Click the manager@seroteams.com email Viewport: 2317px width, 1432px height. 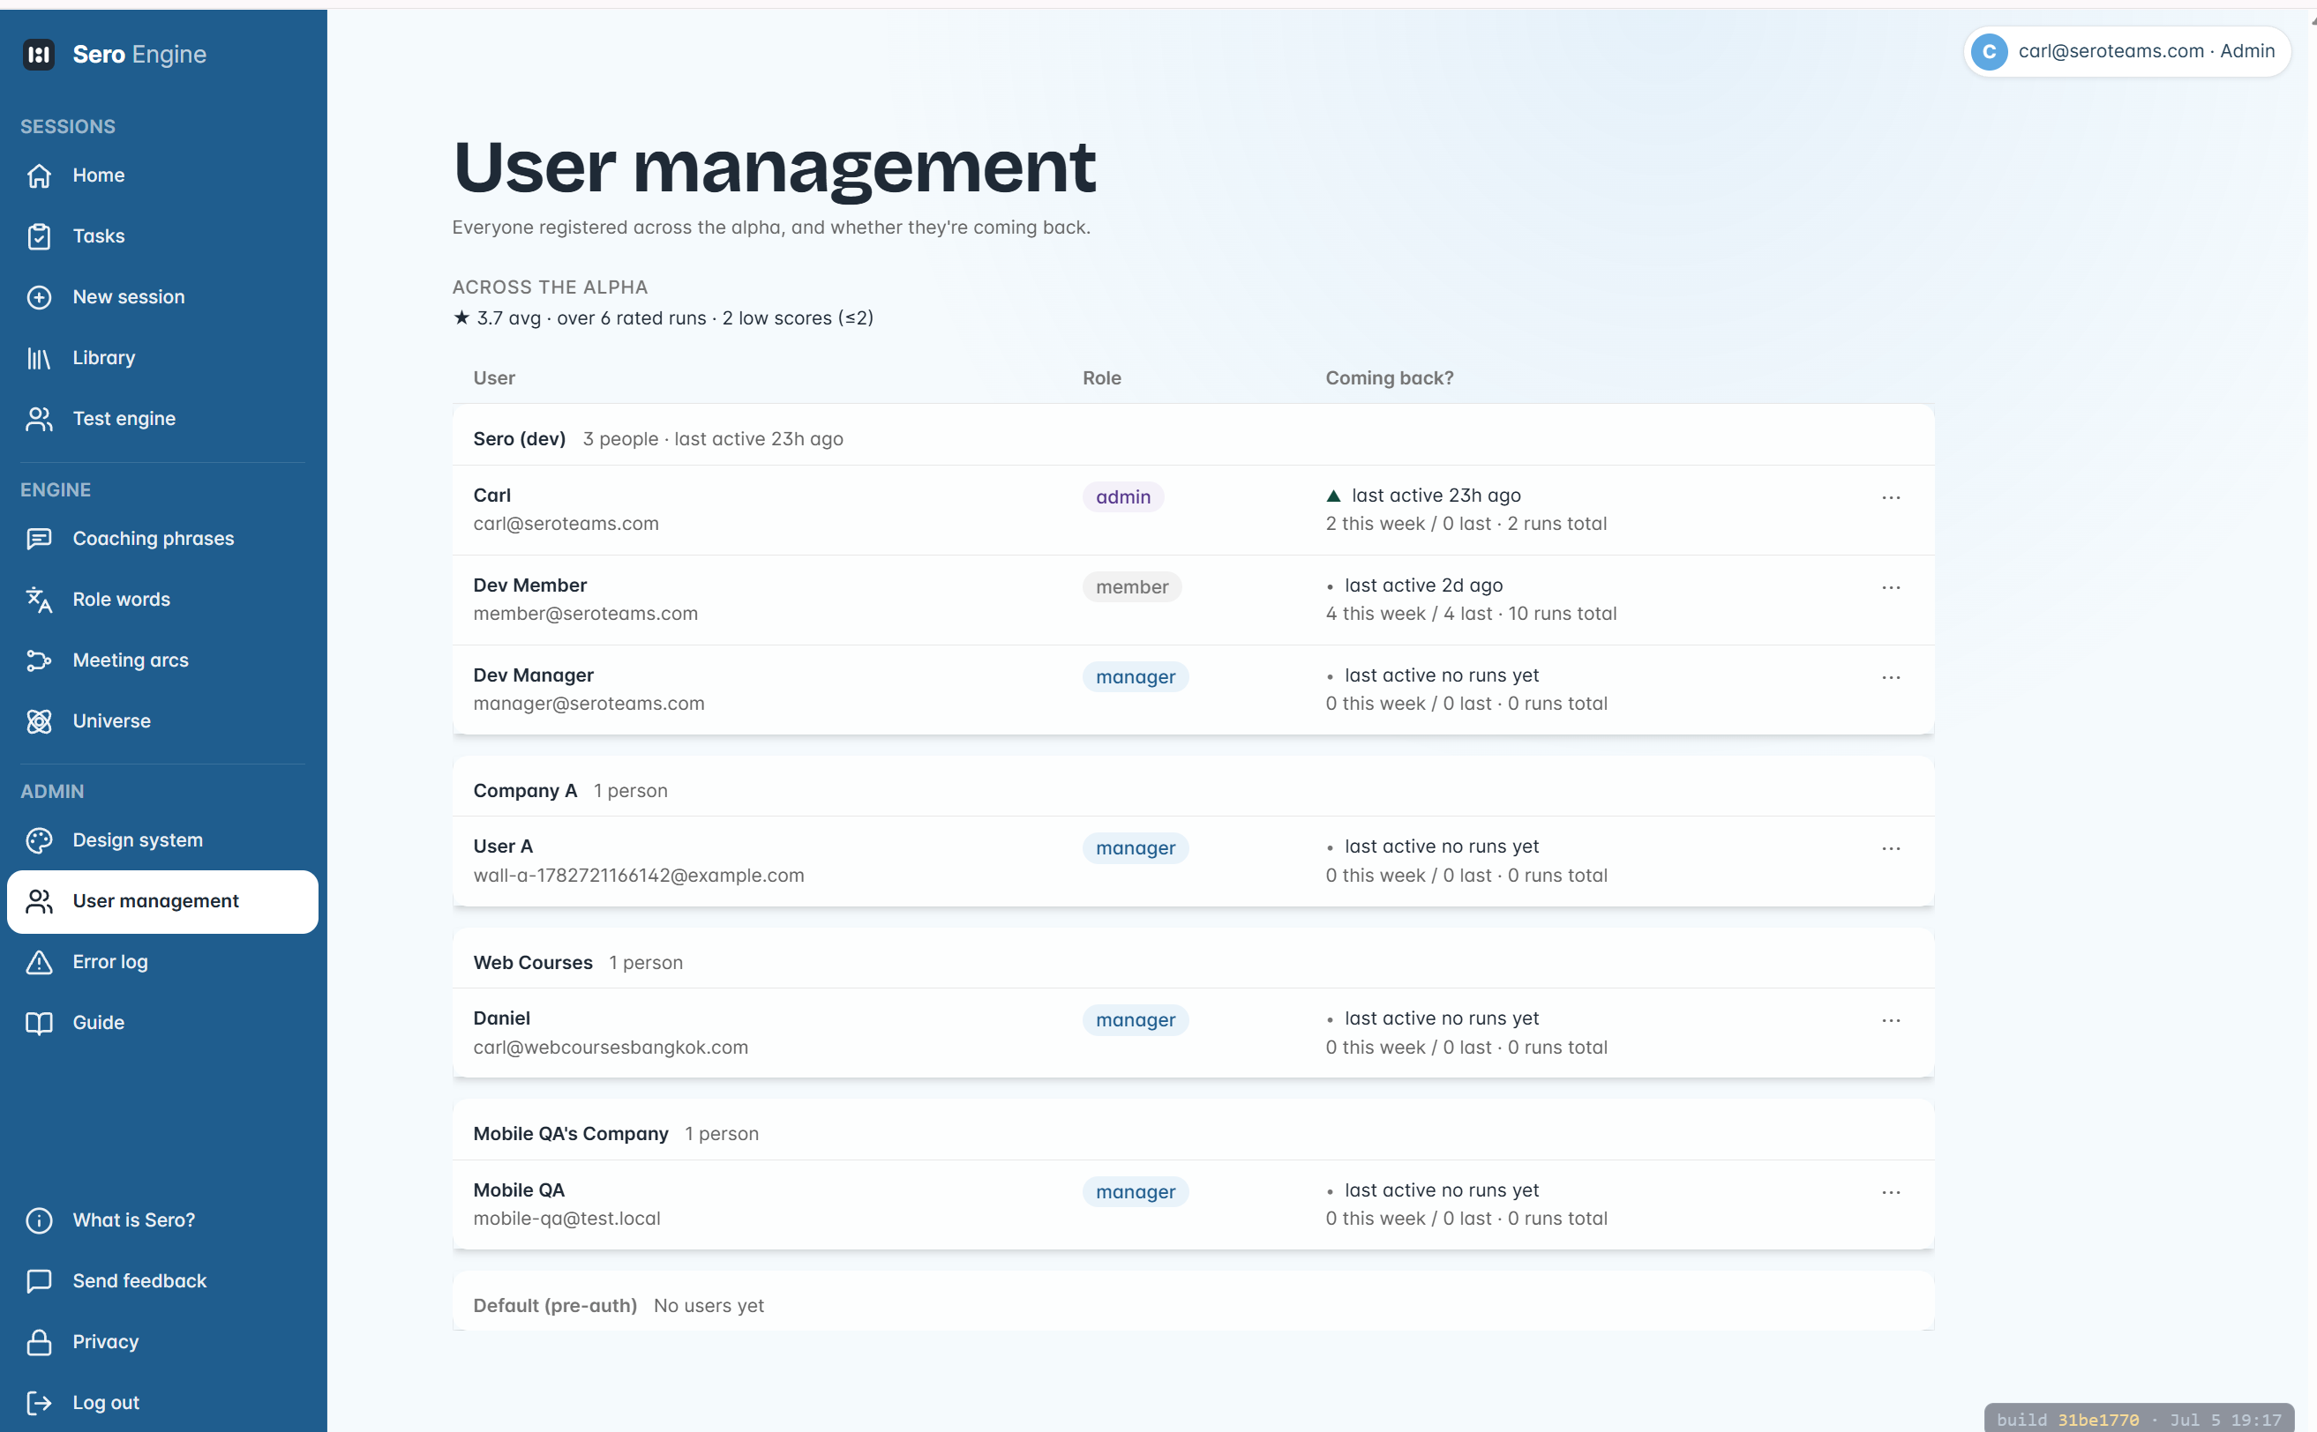(589, 704)
